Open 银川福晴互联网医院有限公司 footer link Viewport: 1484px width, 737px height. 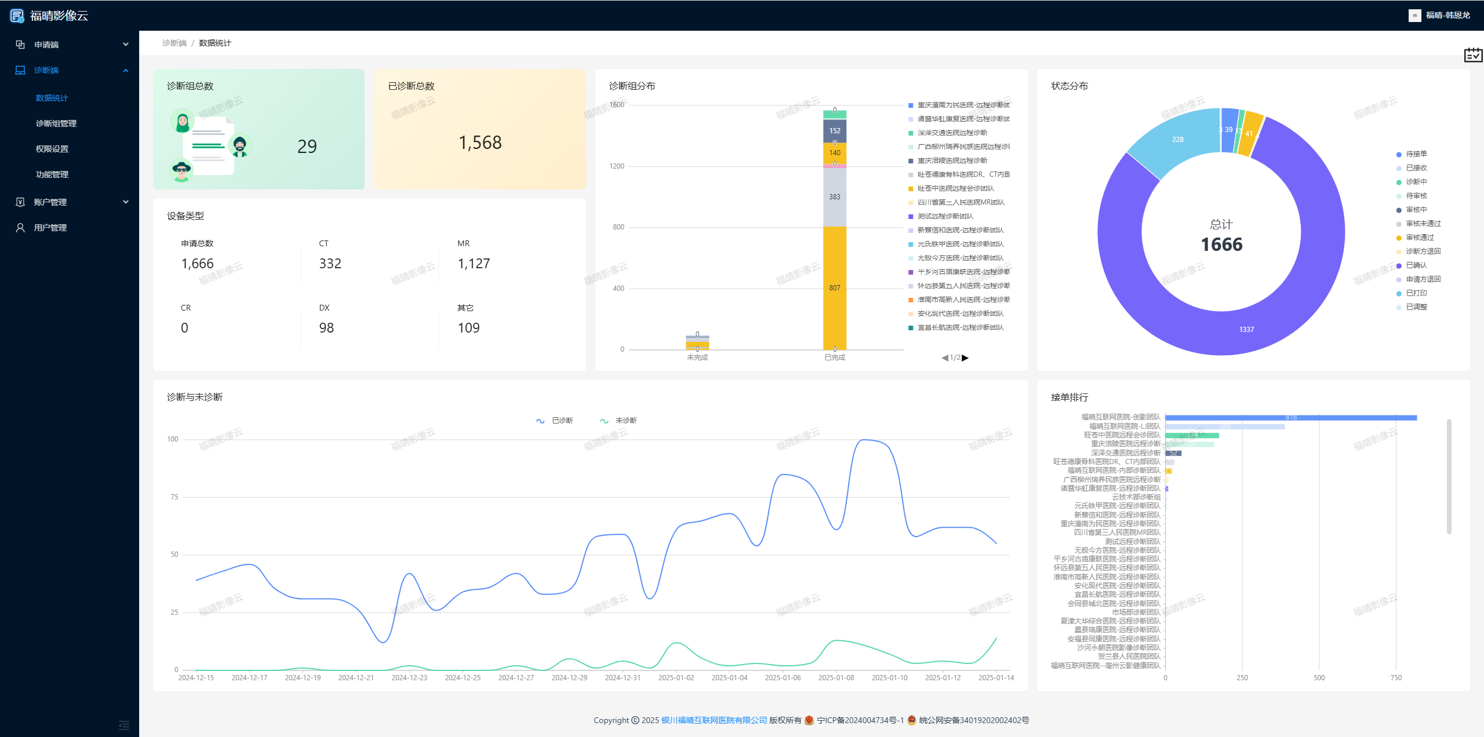[714, 720]
